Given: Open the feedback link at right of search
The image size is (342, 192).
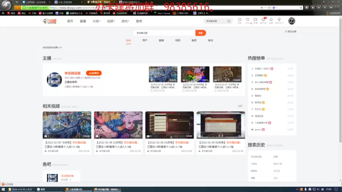Looking at the screenshot, I should 291,32.
